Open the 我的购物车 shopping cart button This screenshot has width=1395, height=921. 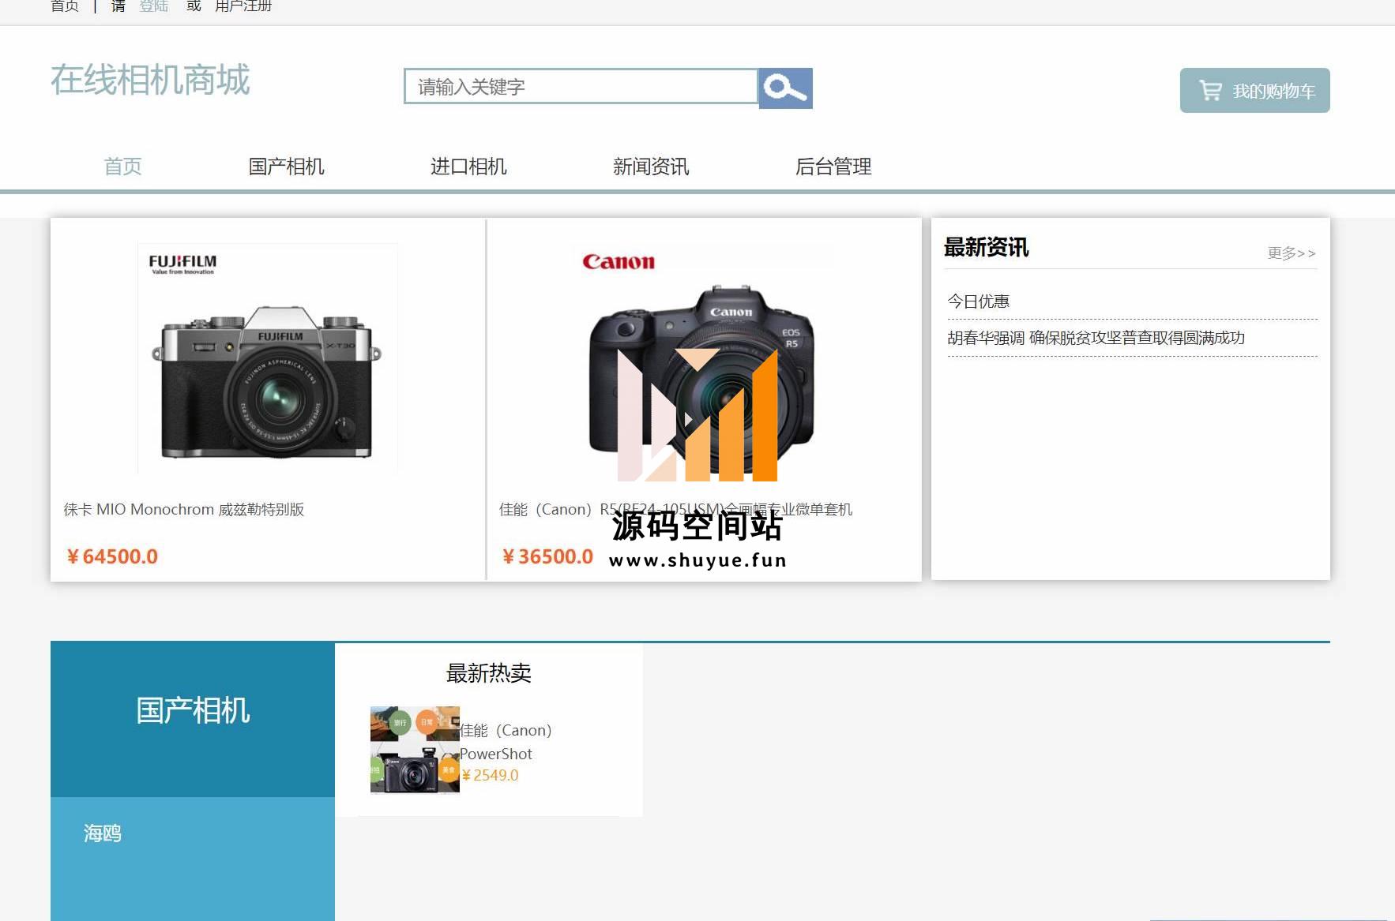[1254, 91]
